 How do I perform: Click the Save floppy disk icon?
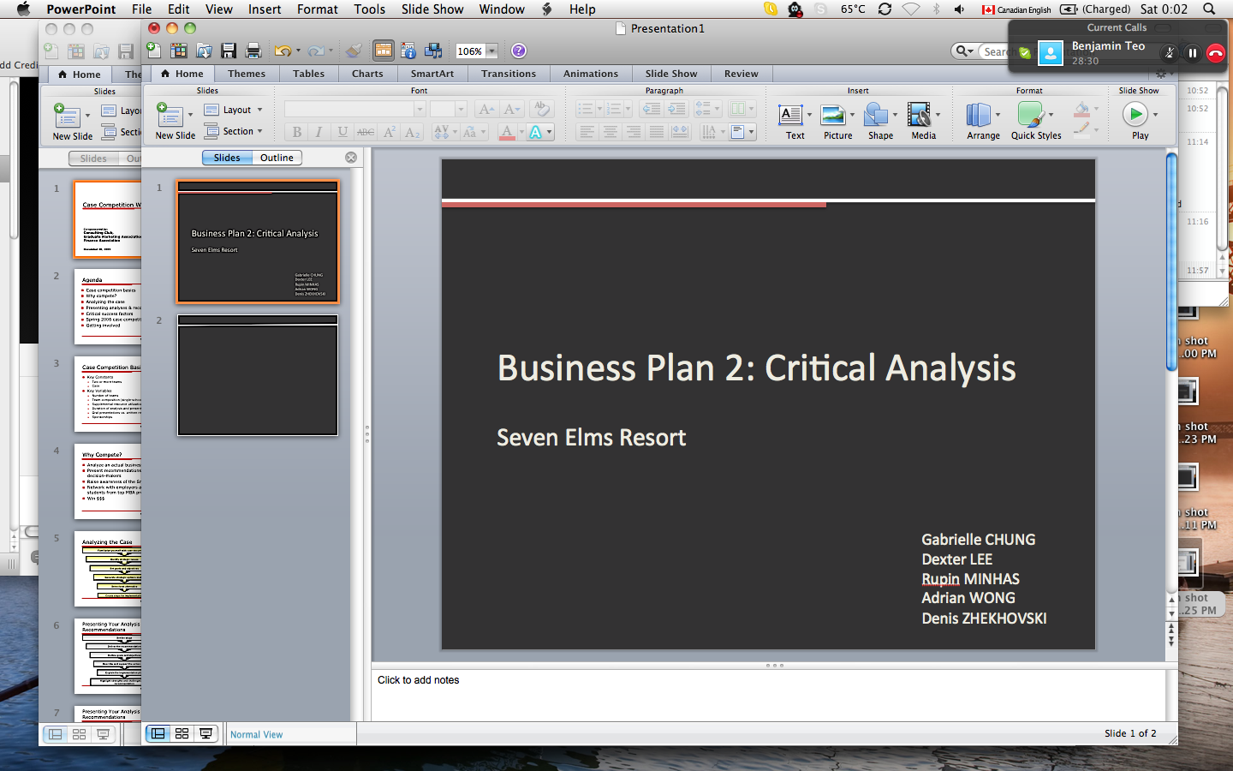point(229,51)
